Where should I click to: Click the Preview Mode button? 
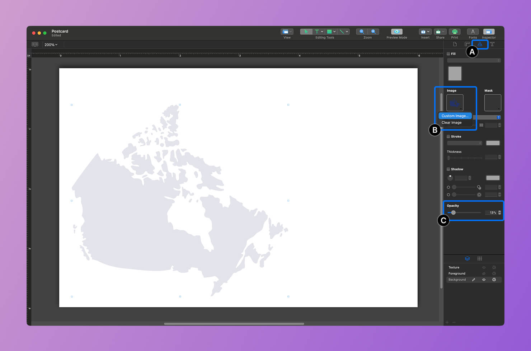click(x=396, y=32)
